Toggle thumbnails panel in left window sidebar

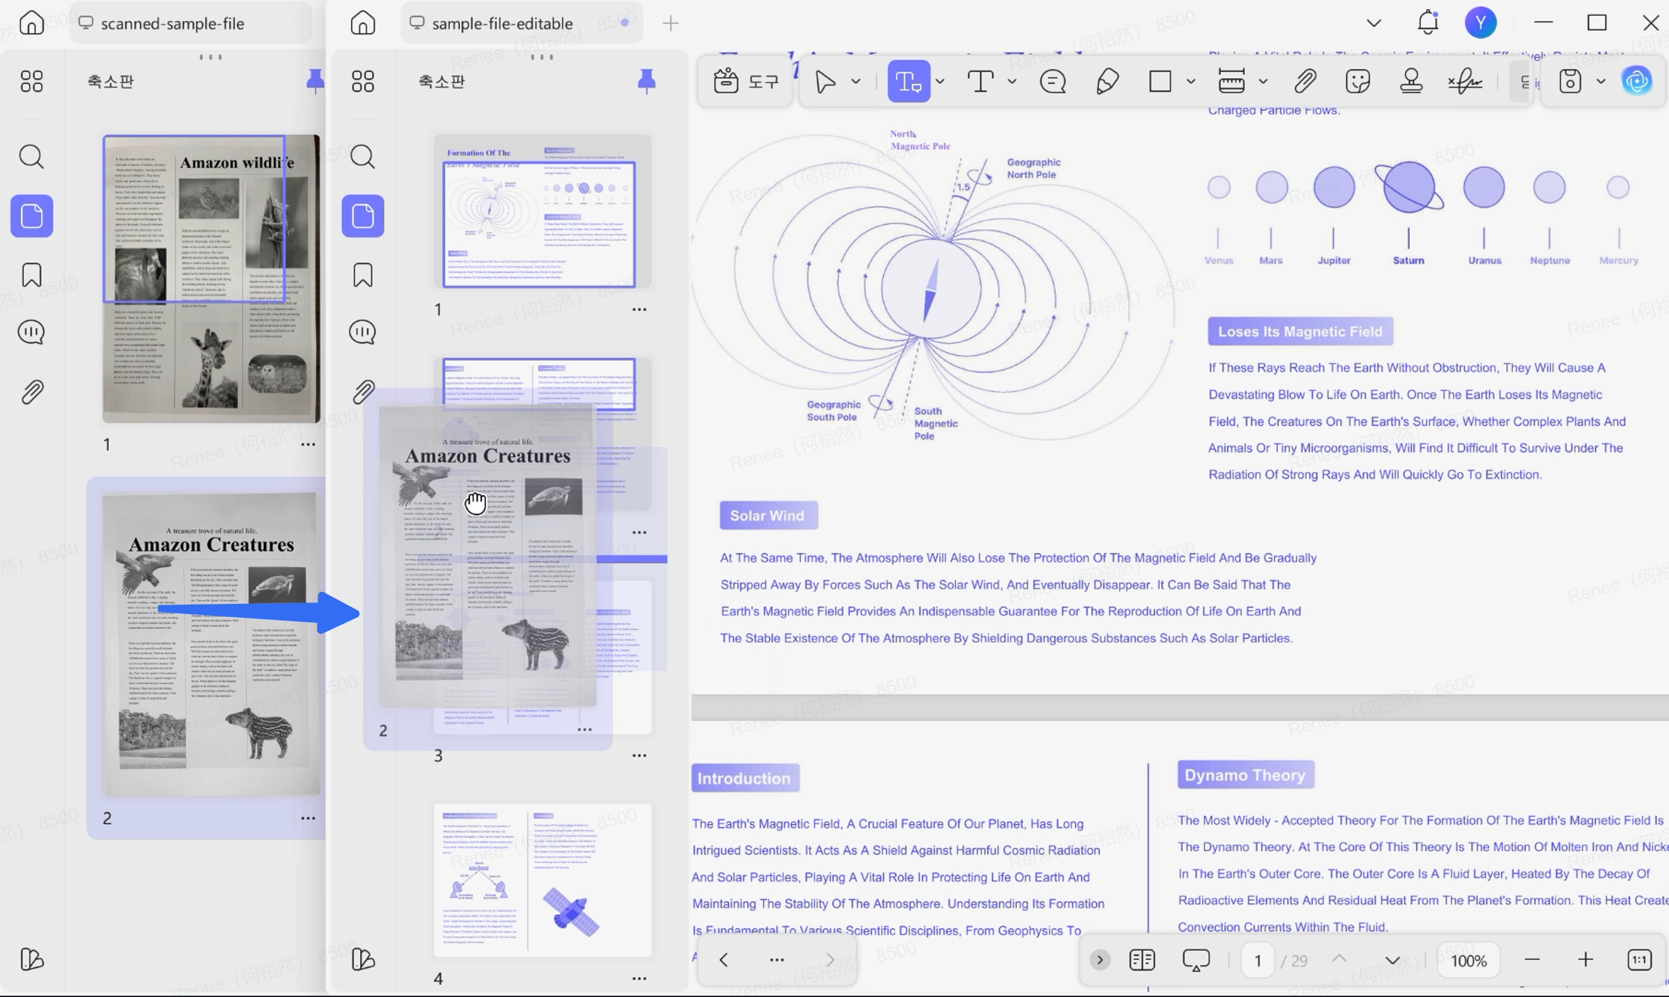pyautogui.click(x=32, y=215)
